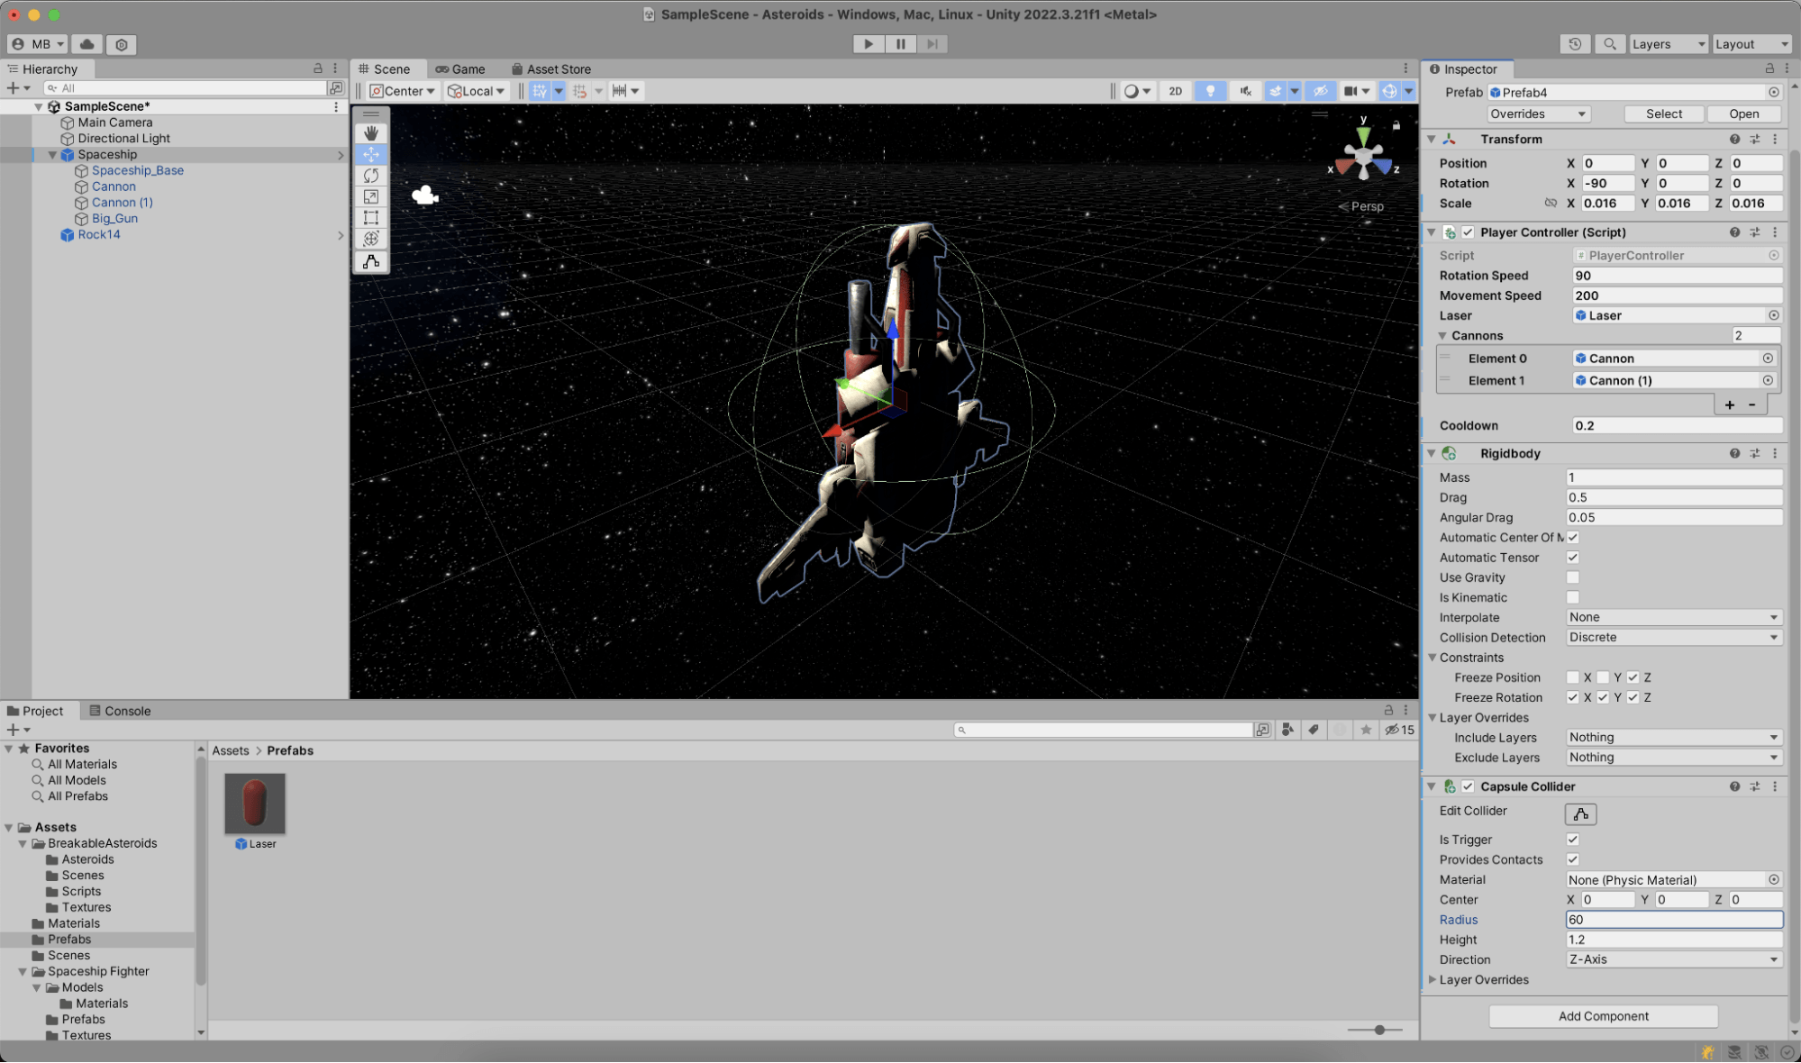Select the Laser prefab thumbnail
This screenshot has width=1801, height=1063.
pos(255,803)
